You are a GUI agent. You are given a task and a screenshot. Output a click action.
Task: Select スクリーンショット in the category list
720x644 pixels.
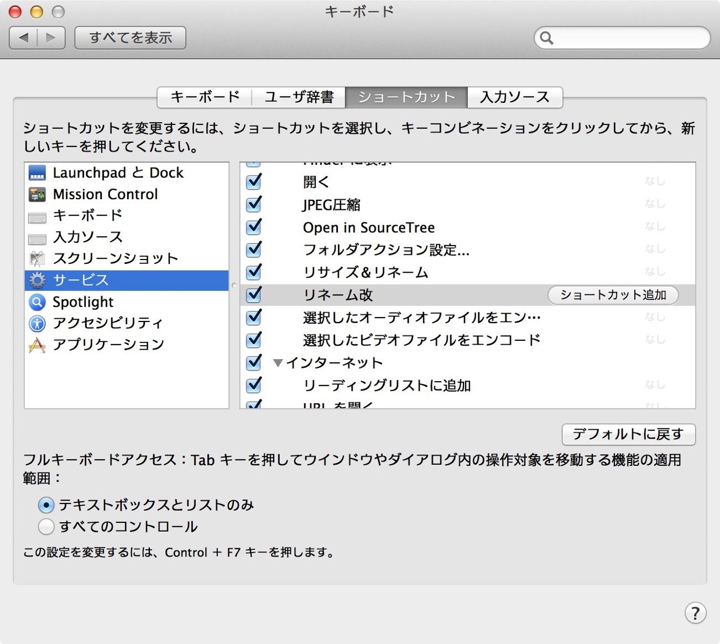pos(127,258)
